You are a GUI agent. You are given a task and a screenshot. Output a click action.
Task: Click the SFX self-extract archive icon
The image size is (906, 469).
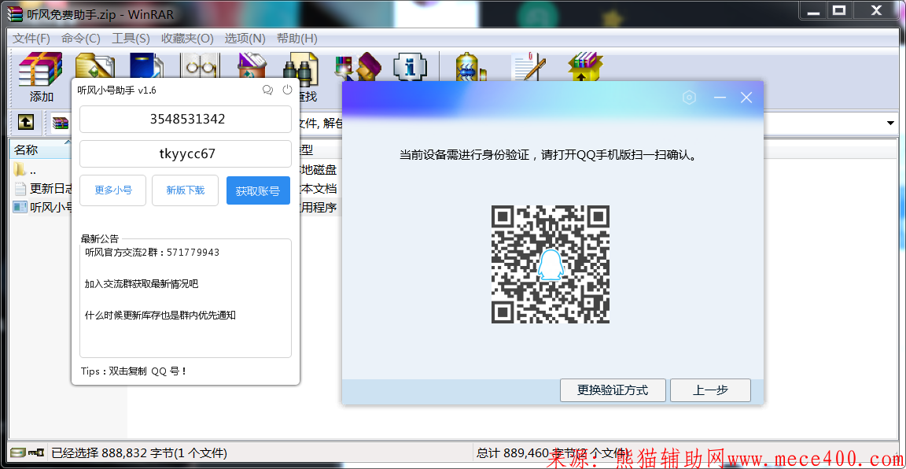tap(585, 68)
